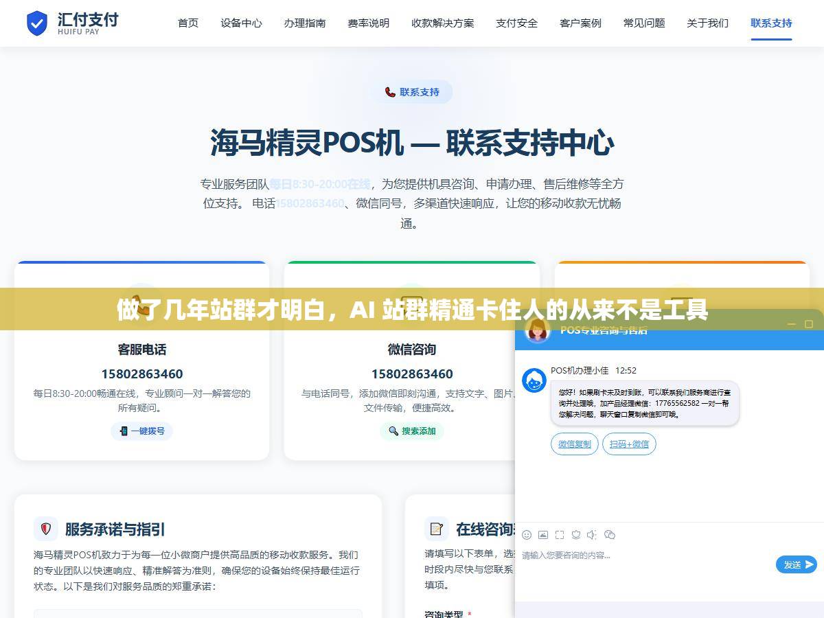This screenshot has height=618, width=824.
Task: Maximize the POS chat window
Action: (808, 323)
